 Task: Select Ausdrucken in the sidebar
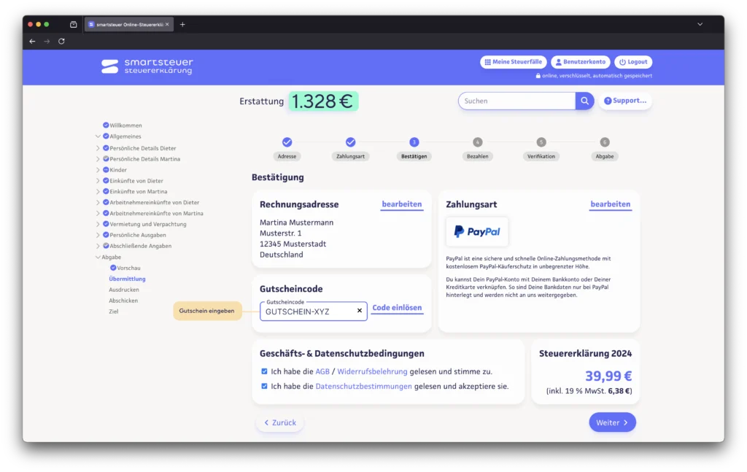tap(123, 290)
